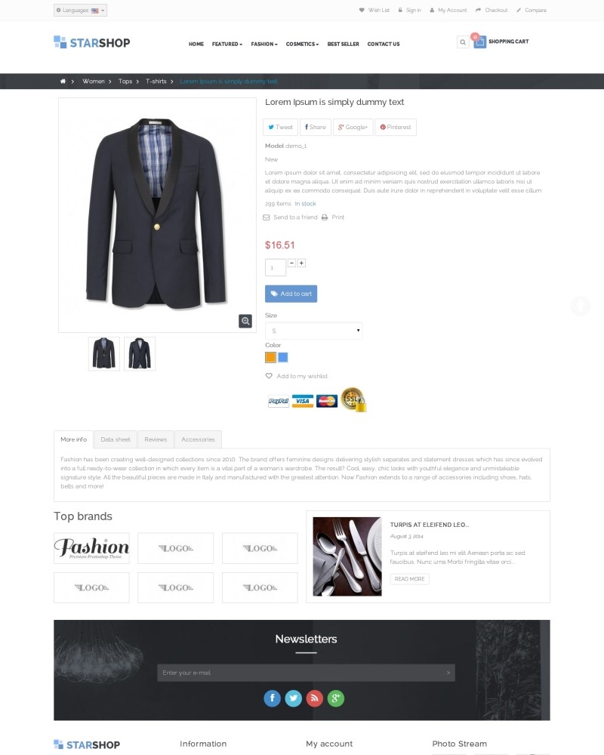Click the Add to cart button
The width and height of the screenshot is (604, 755).
[x=291, y=294]
